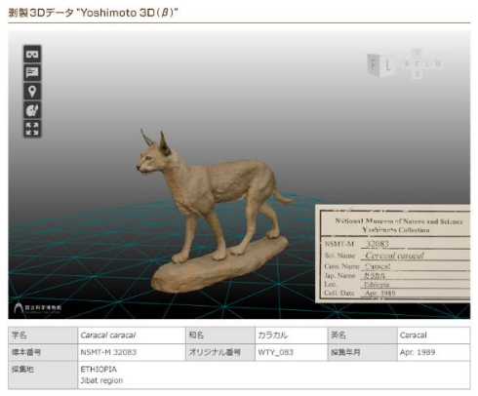
Task: Select the scientific name "Caracal caracal" cell
Action: click(132, 336)
